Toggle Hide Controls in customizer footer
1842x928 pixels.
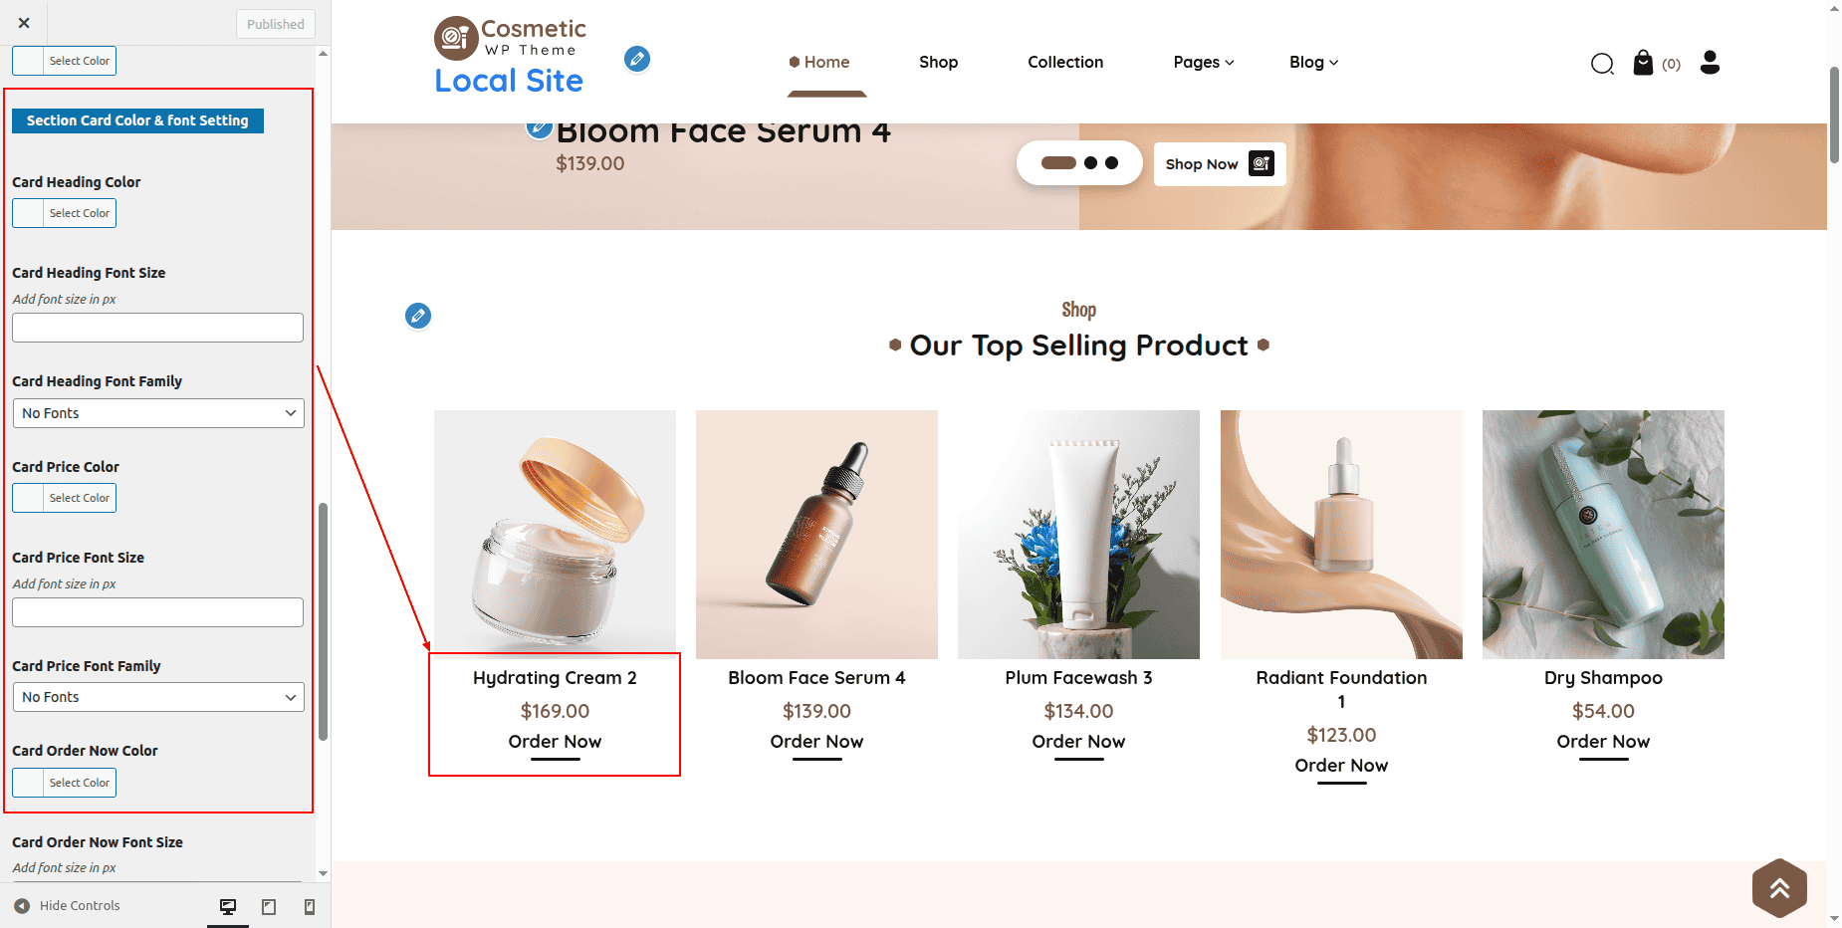68,906
